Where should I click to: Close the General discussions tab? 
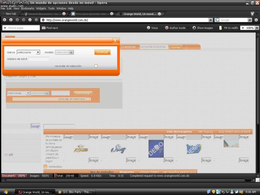64,14
